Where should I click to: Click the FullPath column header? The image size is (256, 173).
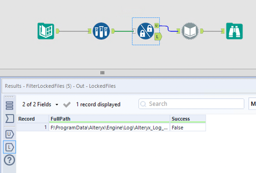pyautogui.click(x=109, y=119)
